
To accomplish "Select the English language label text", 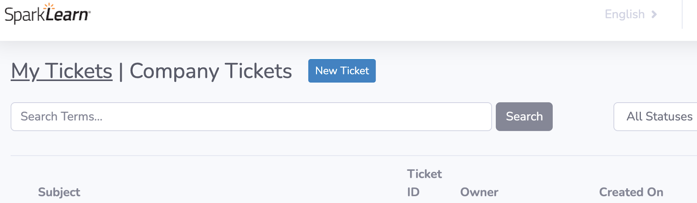I will pos(624,14).
